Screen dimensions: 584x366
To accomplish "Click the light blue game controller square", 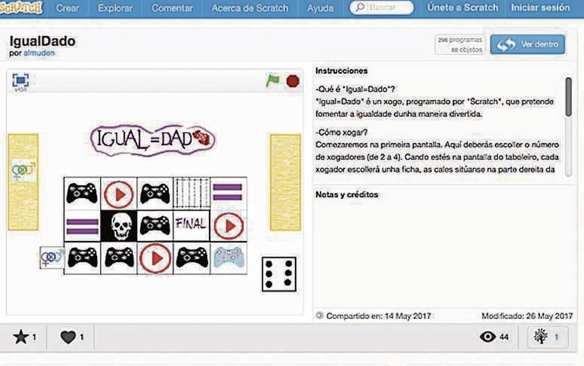I will coord(228,258).
